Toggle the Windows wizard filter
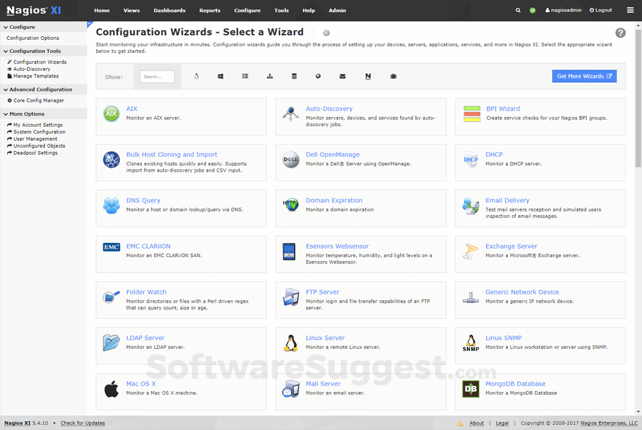The height and width of the screenshot is (430, 642). tap(220, 76)
